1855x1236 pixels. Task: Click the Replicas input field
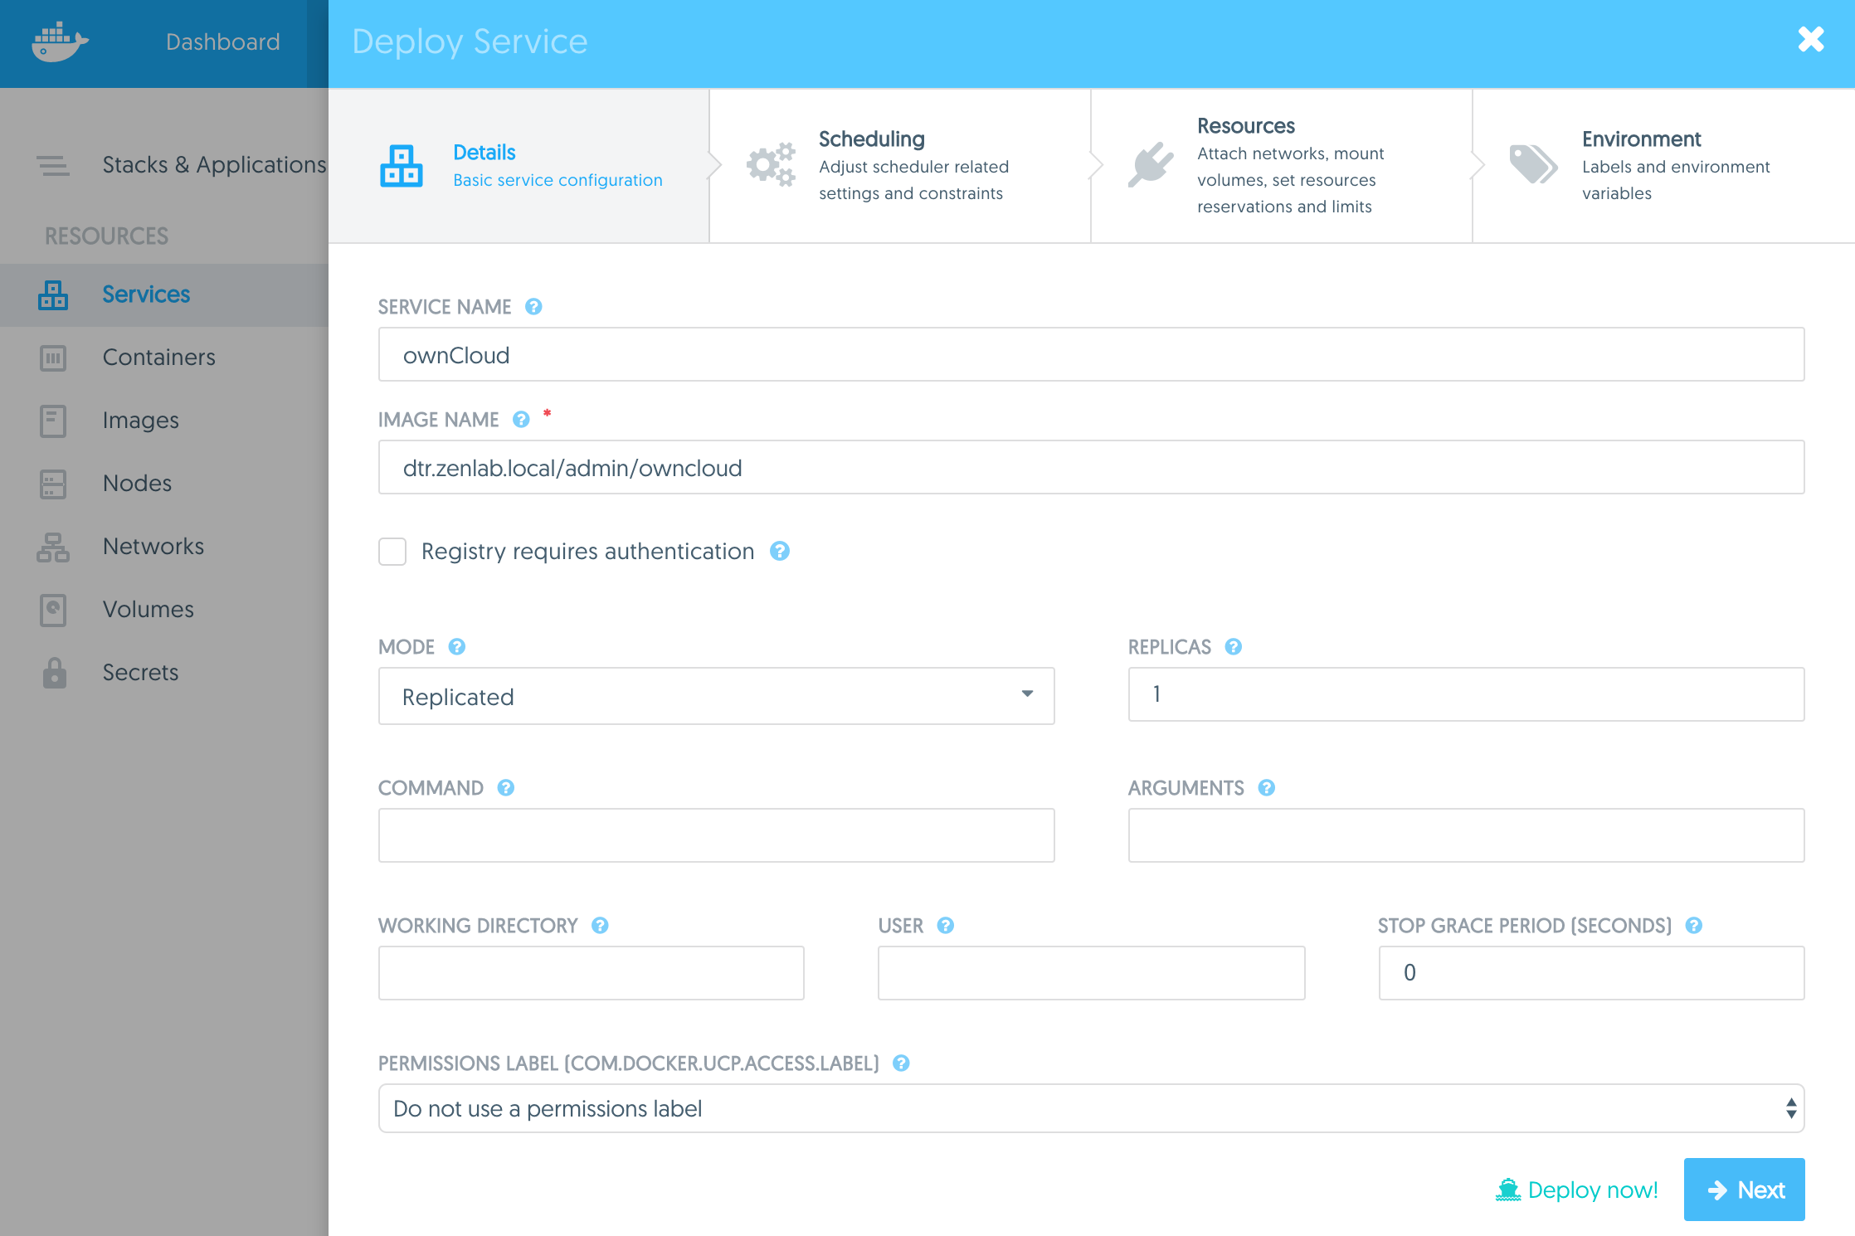point(1466,694)
